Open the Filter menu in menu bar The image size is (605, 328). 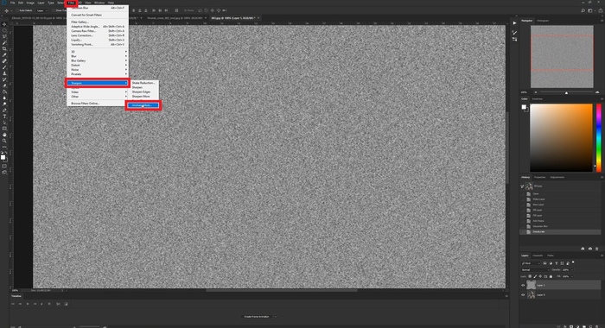(x=71, y=3)
